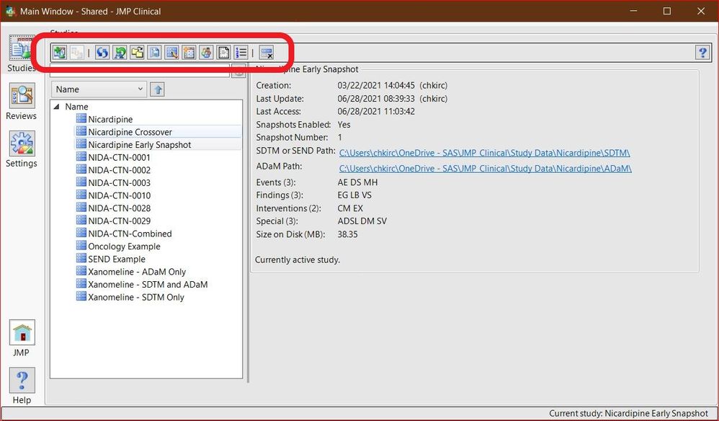Screen dimensions: 719x421
Task: Select the NIDA-CTN-0029 study
Action: coord(119,221)
